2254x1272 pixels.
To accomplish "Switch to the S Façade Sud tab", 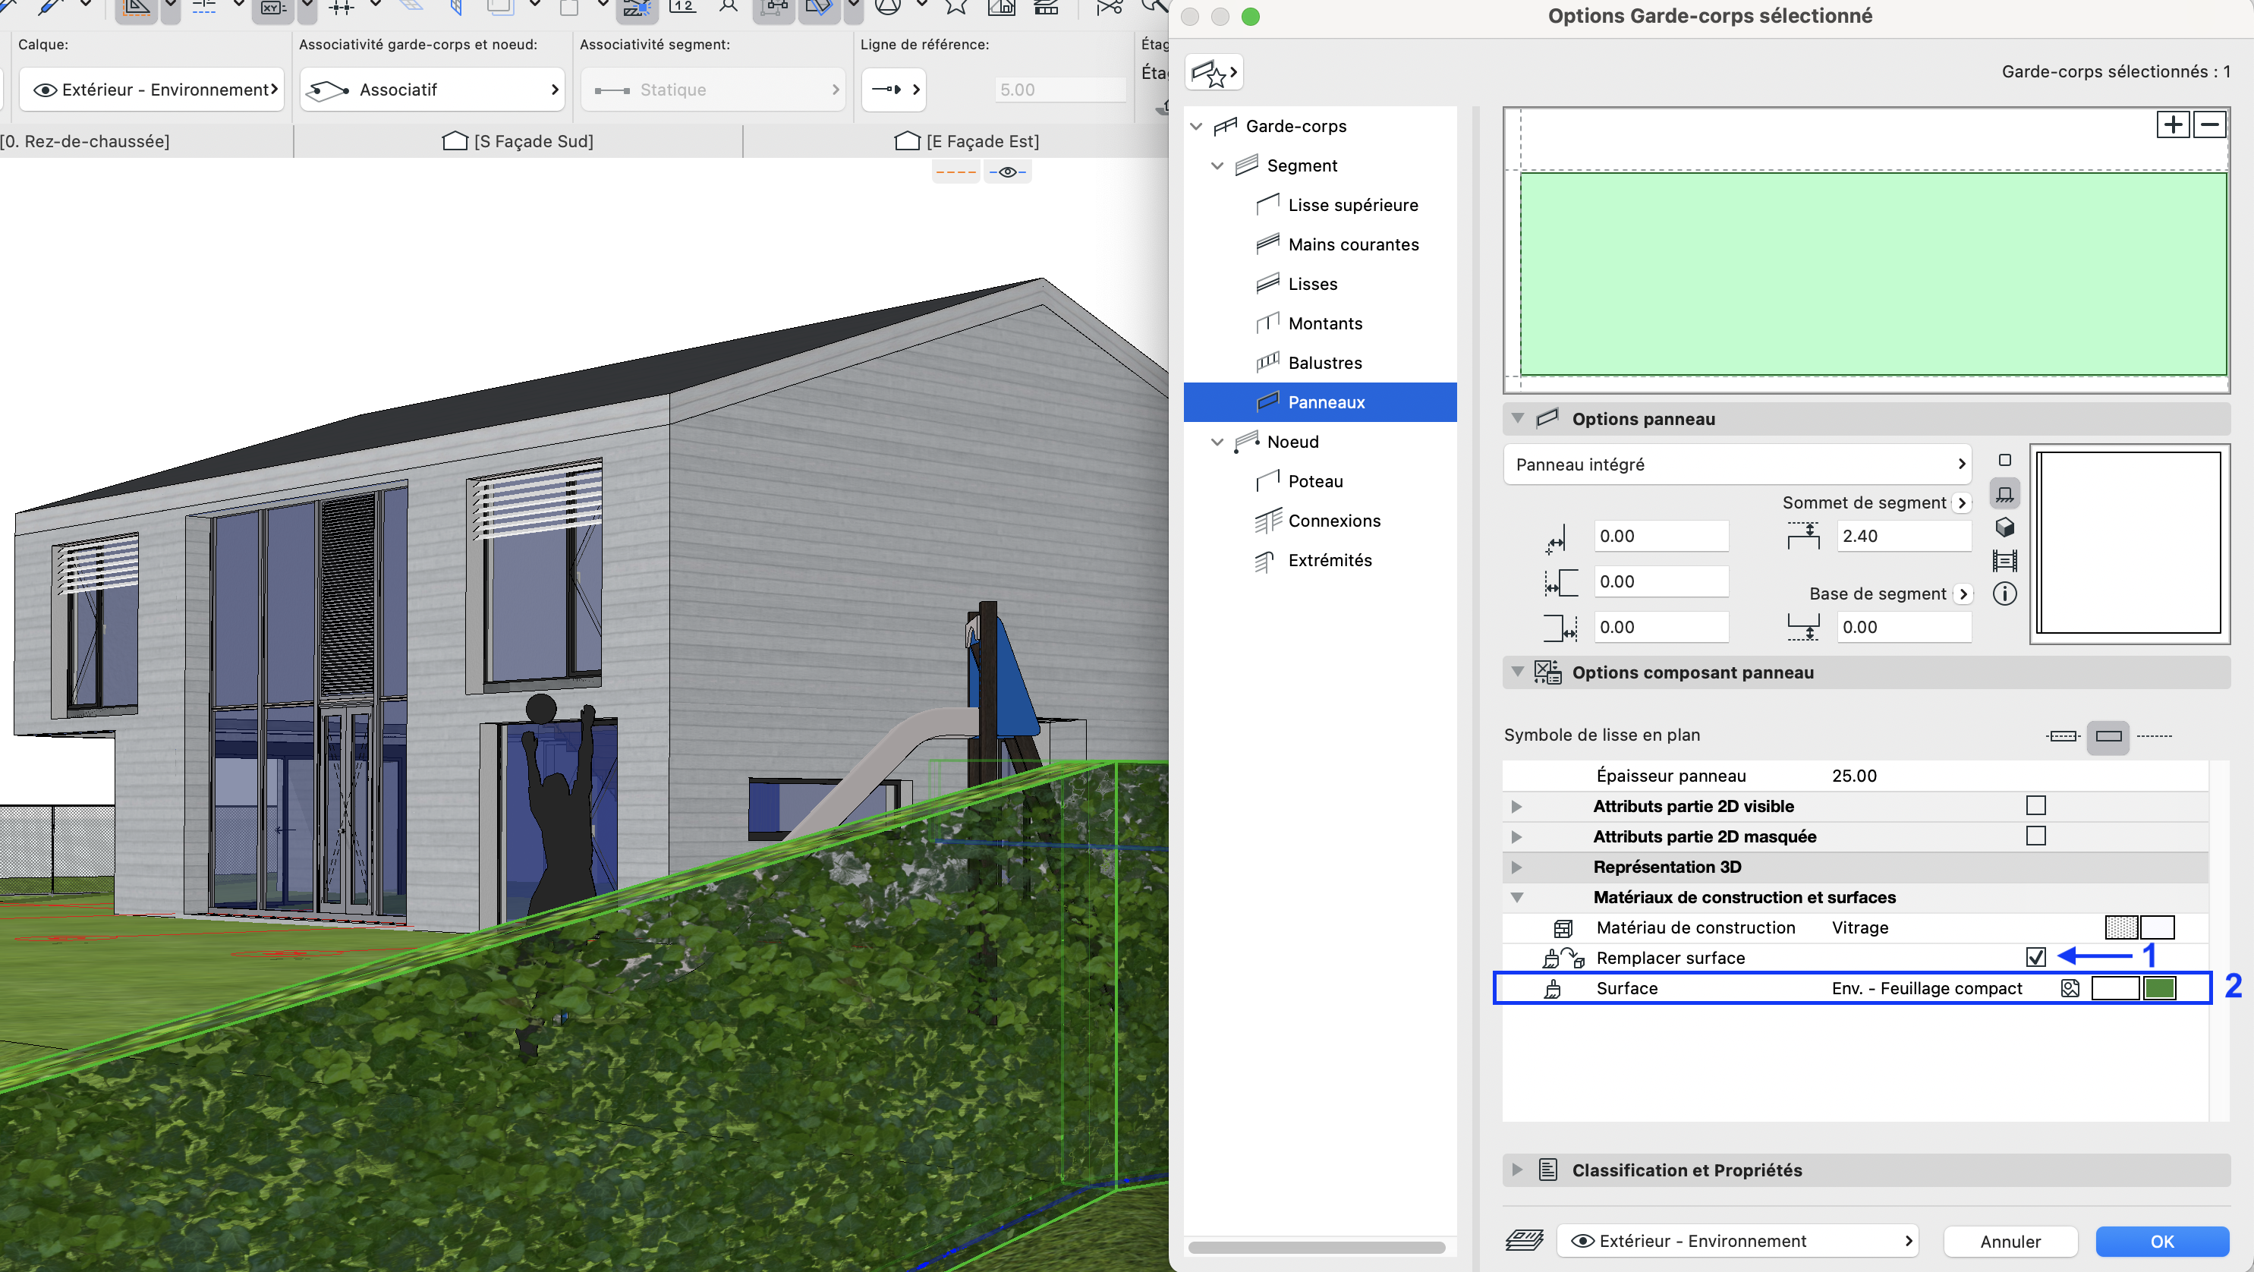I will click(518, 141).
